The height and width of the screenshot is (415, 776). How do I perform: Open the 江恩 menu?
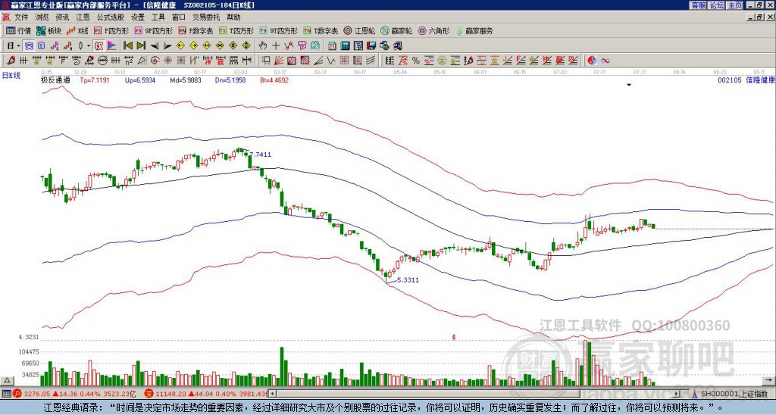83,17
